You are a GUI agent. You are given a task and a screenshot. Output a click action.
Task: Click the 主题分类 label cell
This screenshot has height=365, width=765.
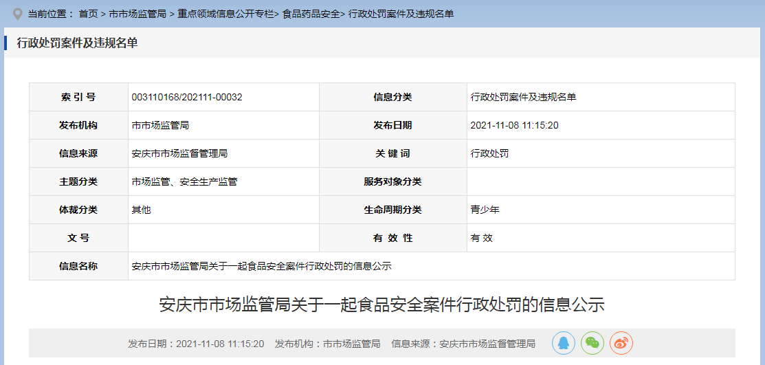78,182
